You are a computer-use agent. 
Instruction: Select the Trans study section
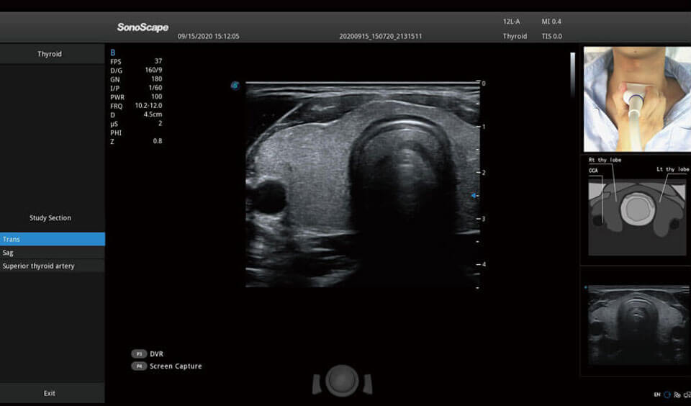pos(52,239)
